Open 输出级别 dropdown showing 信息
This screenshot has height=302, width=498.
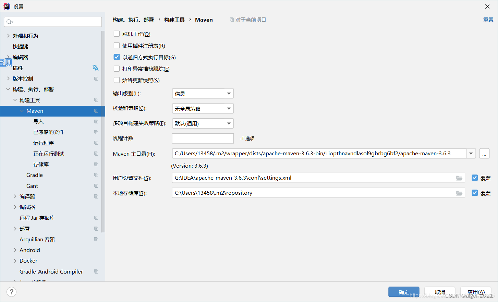203,94
